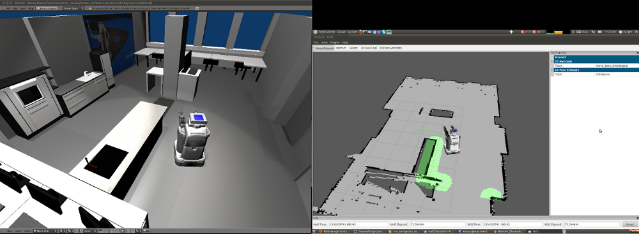
Task: Click the Wall Time field
Action: click(x=358, y=224)
